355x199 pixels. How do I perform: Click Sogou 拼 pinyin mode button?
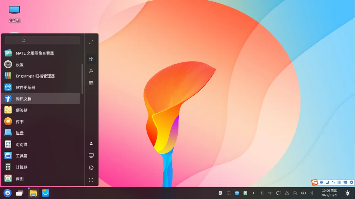[x=345, y=183]
